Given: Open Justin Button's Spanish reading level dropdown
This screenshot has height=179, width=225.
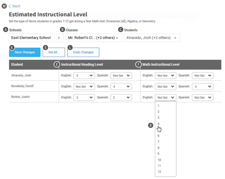Looking at the screenshot, I should coord(121,98).
